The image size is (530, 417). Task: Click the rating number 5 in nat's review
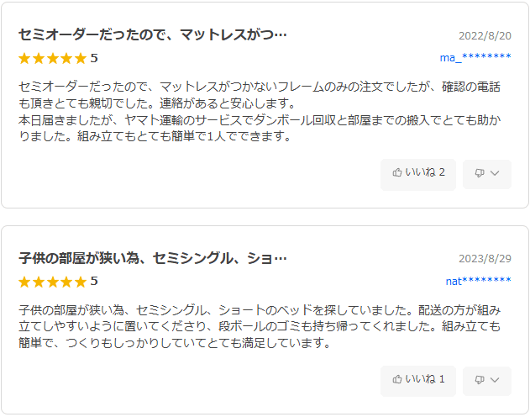(x=94, y=282)
